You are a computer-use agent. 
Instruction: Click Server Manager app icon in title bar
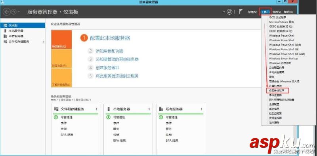[x=2, y=2]
